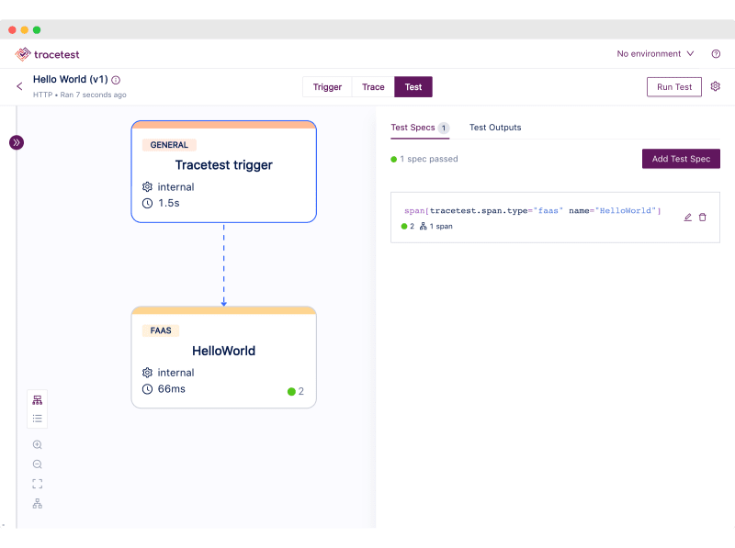The width and height of the screenshot is (735, 548).
Task: Click the Run Test button
Action: click(x=674, y=87)
